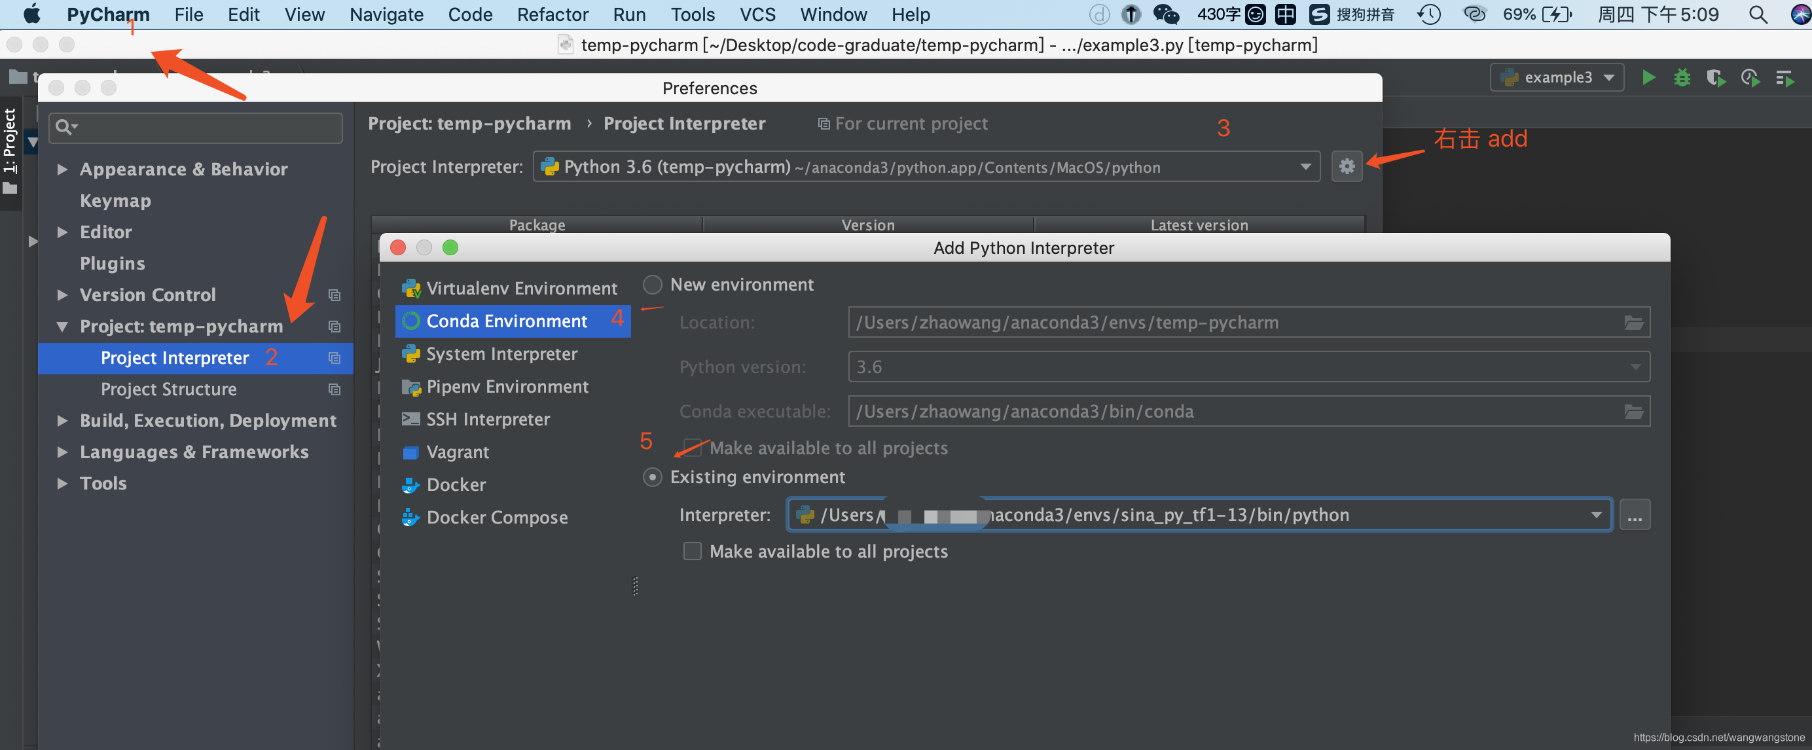Check Make available under Existing environment
Viewport: 1812px width, 750px height.
pos(692,551)
